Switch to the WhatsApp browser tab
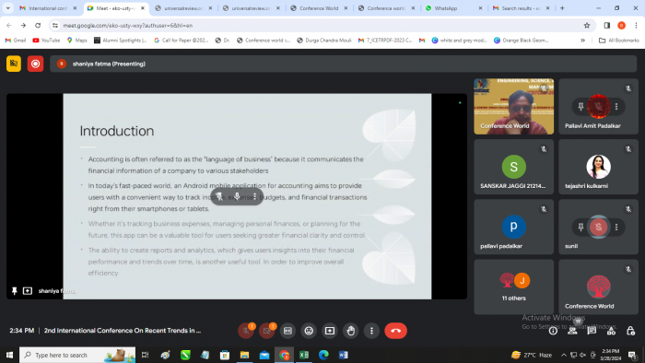 tap(453, 8)
